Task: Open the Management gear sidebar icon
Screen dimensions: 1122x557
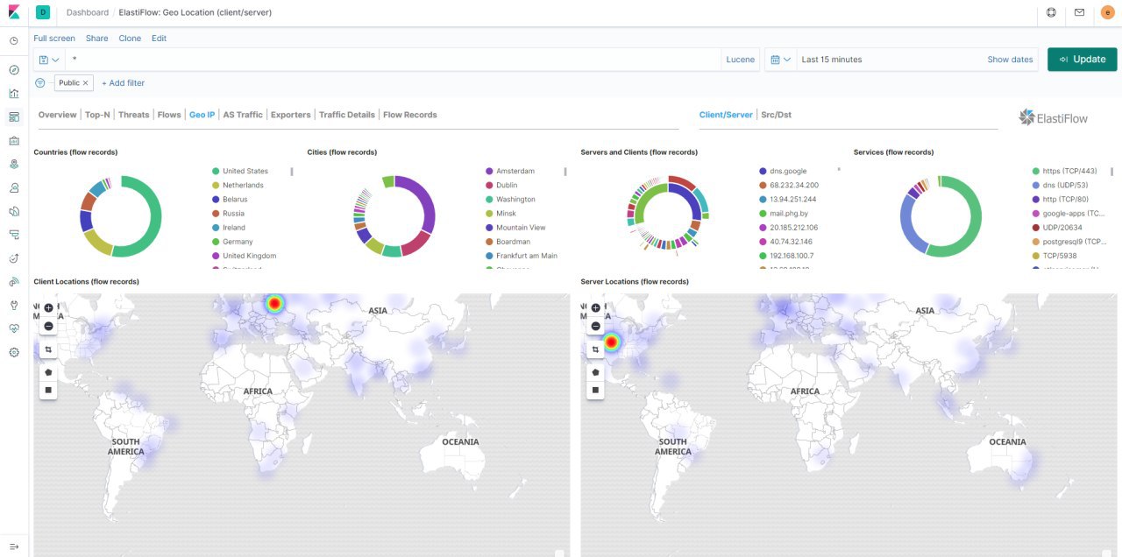Action: [x=14, y=352]
